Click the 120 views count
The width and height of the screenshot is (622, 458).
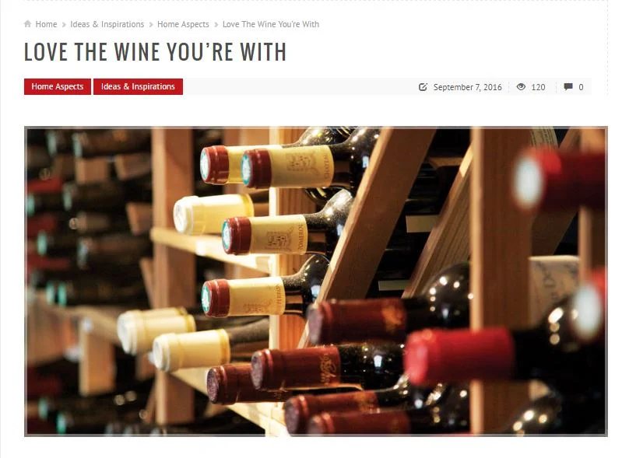point(538,87)
